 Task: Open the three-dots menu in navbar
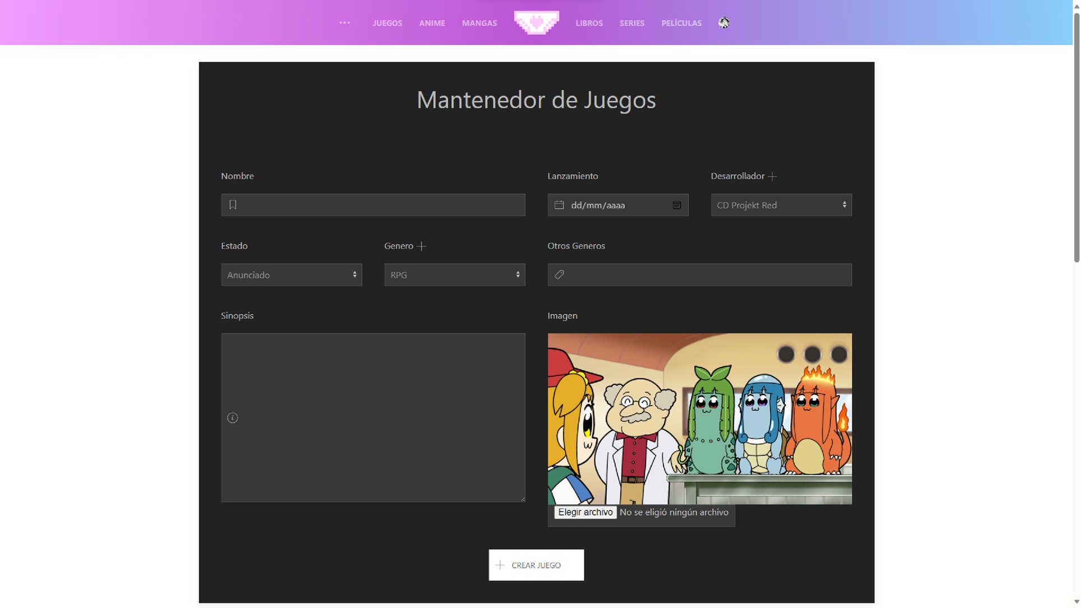tap(344, 23)
